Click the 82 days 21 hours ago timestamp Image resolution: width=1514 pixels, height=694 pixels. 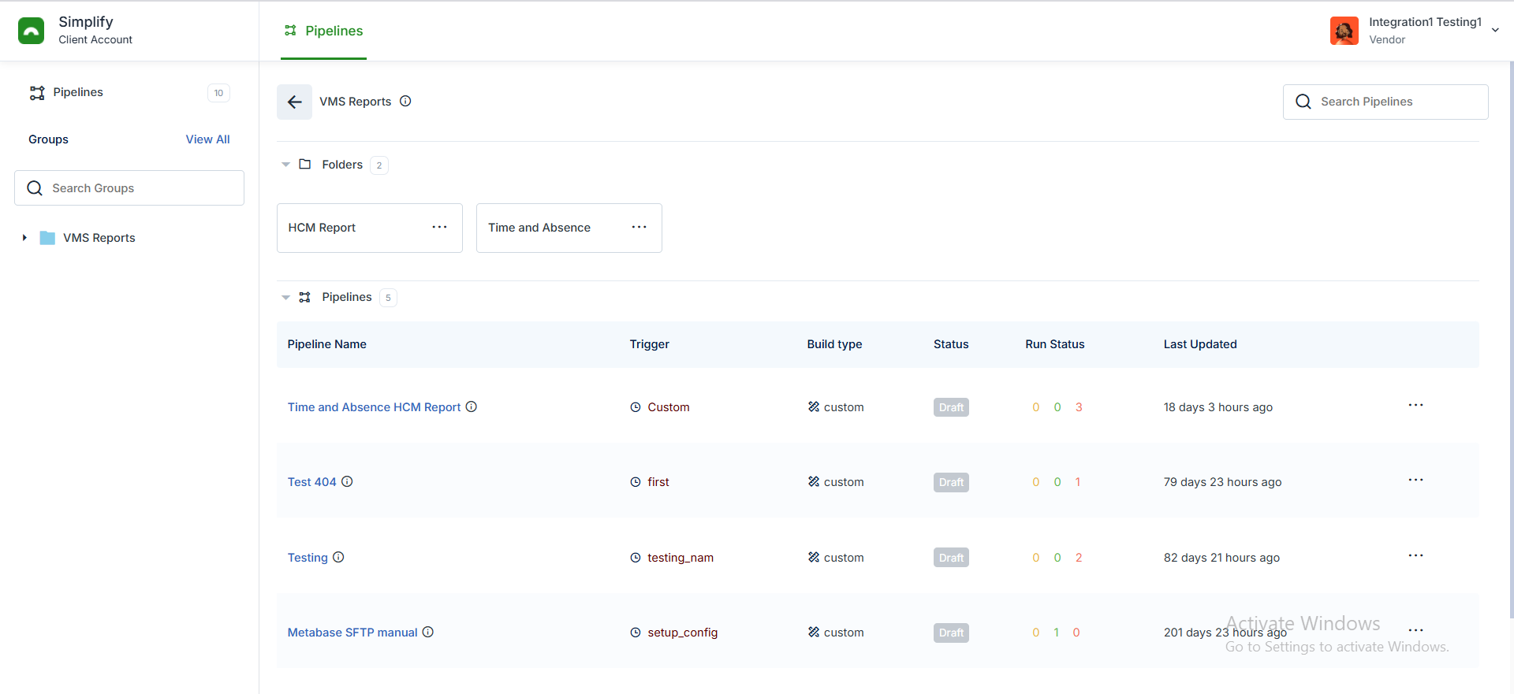(1221, 558)
